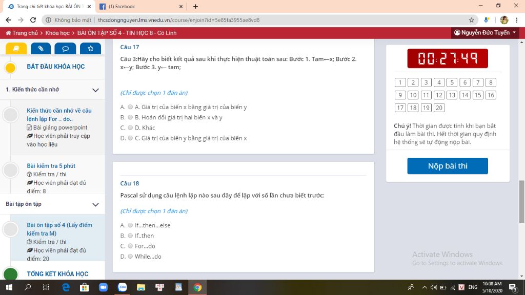Choose While...do radio for Câu 18
Image resolution: width=525 pixels, height=295 pixels.
[130, 257]
